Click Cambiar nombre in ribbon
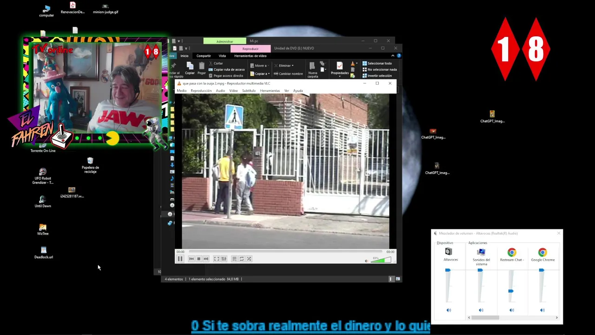Image resolution: width=595 pixels, height=335 pixels. [x=288, y=74]
